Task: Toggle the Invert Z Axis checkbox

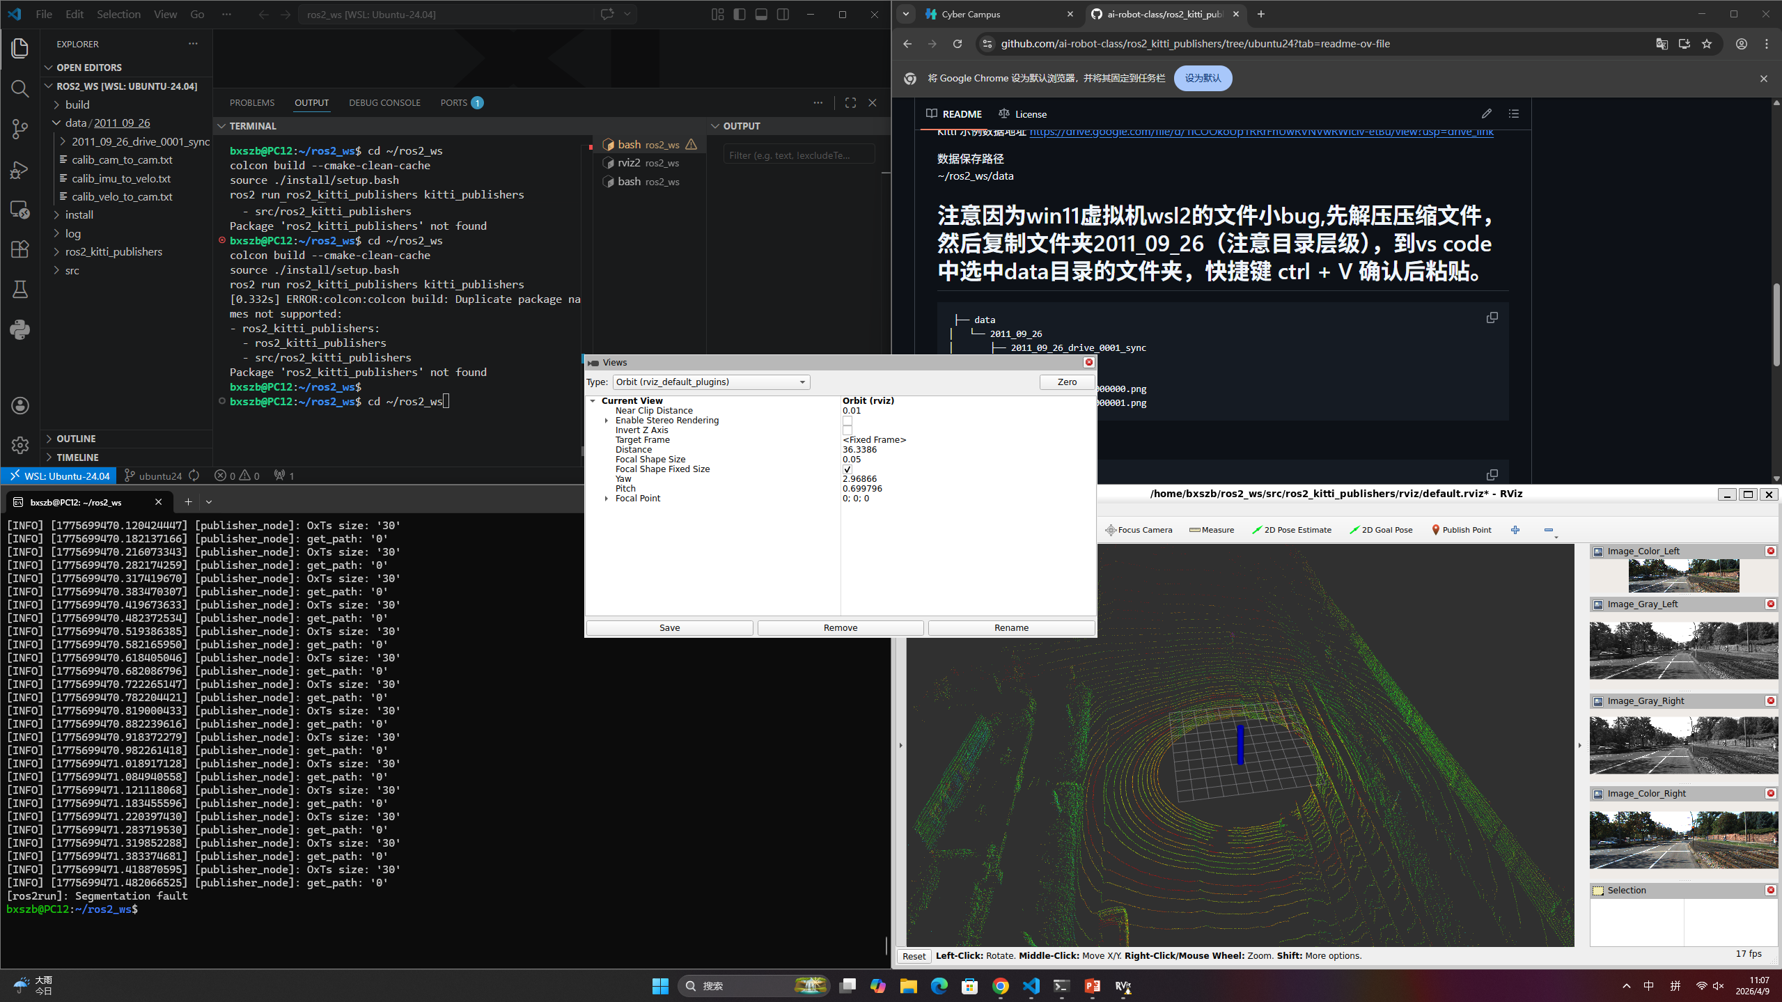Action: click(x=847, y=430)
